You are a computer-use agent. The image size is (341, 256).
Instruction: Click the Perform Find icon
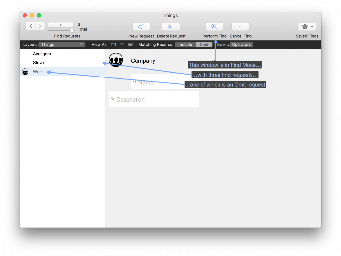(214, 26)
